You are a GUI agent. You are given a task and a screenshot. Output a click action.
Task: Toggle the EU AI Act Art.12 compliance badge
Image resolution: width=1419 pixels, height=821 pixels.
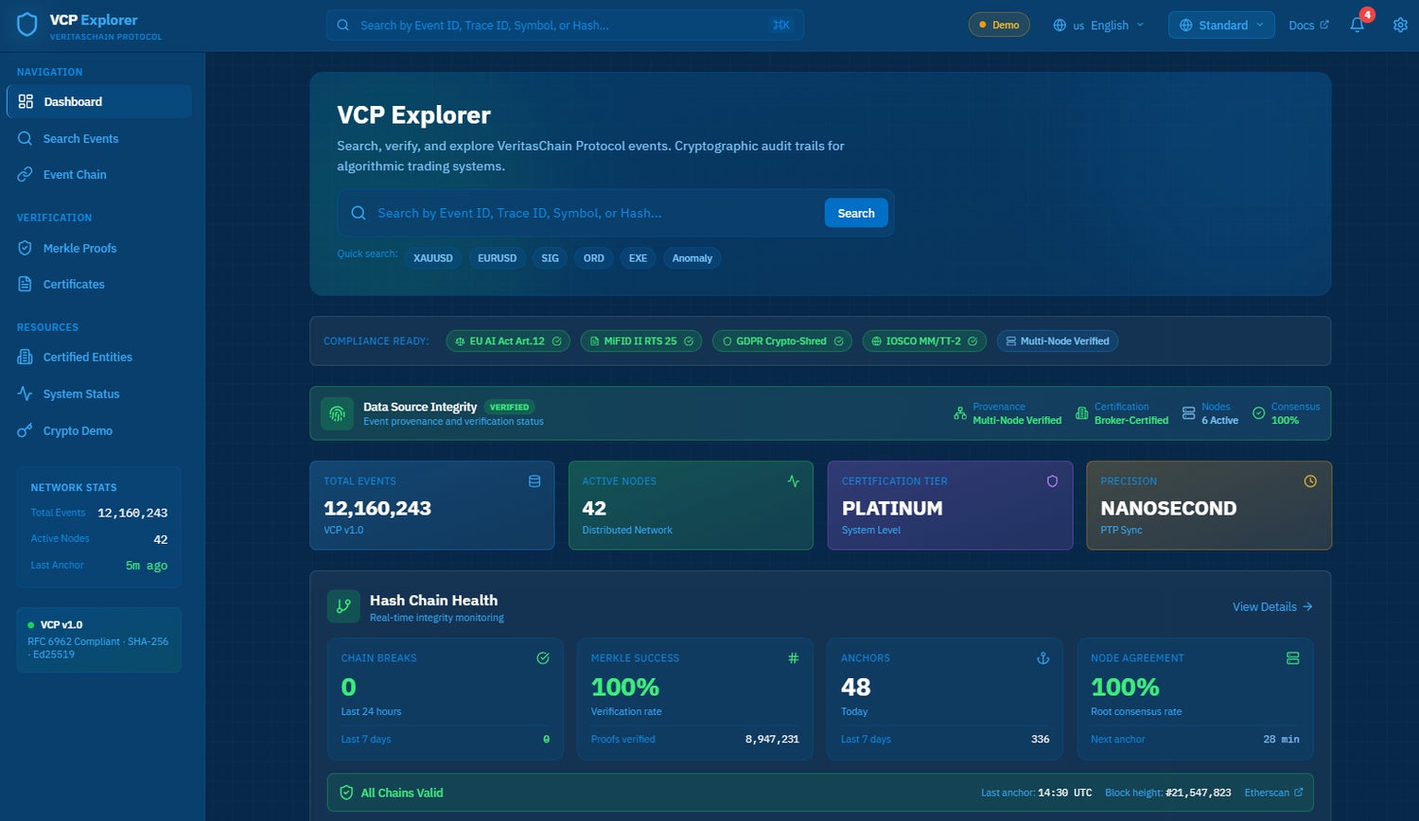[507, 341]
